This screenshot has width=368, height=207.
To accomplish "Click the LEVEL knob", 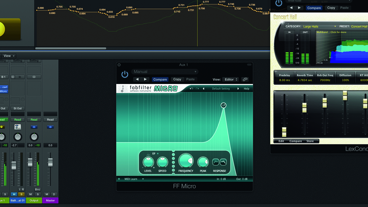I will click(x=148, y=162).
